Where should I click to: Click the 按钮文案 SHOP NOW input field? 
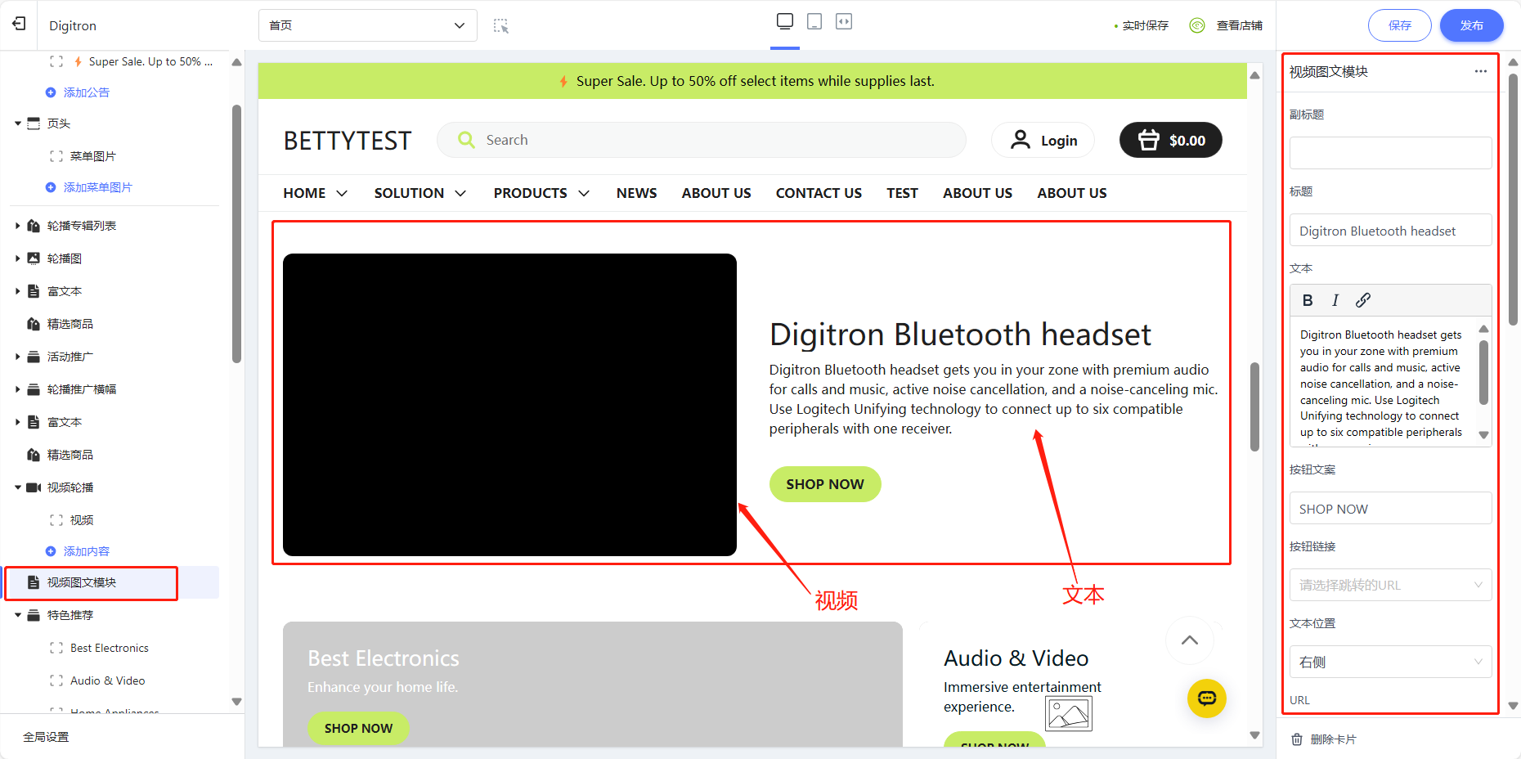[1390, 508]
